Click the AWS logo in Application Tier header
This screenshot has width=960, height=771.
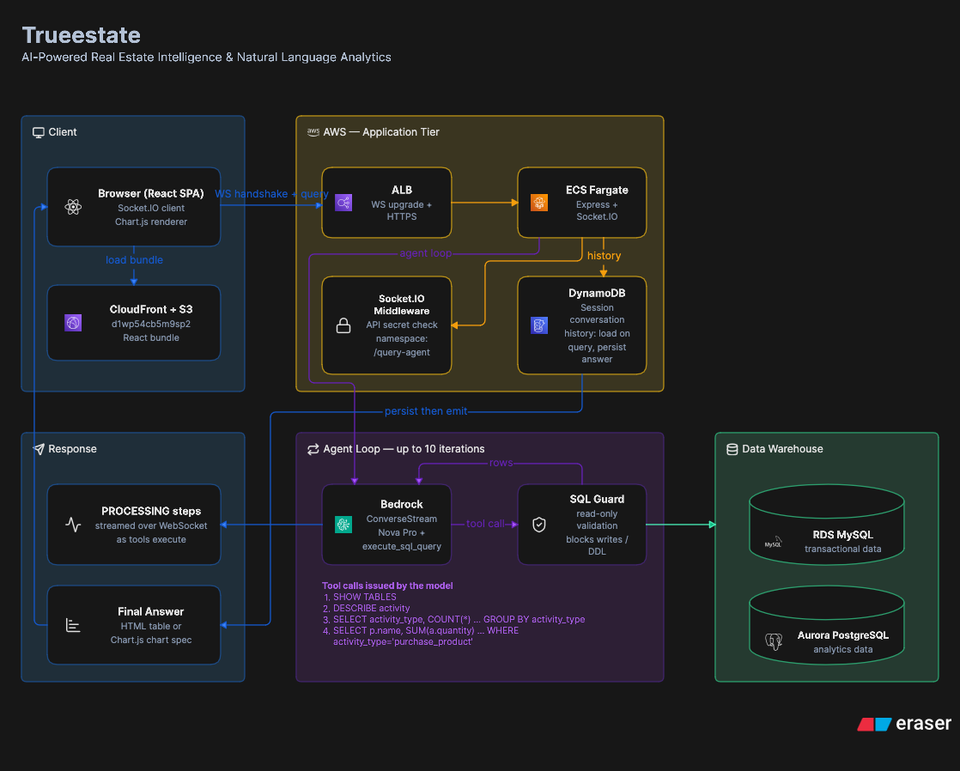(x=313, y=131)
